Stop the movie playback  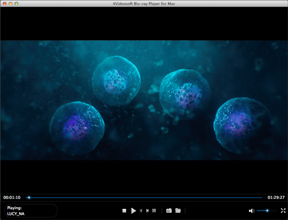click(124, 210)
